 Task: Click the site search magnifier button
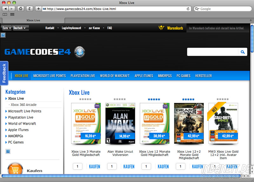pos(243,52)
